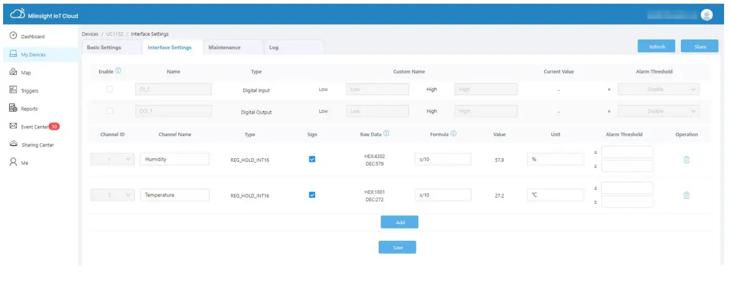Image resolution: width=729 pixels, height=281 pixels.
Task: Click Temperature lower-or-equal alarm threshold field
Action: pos(626,188)
